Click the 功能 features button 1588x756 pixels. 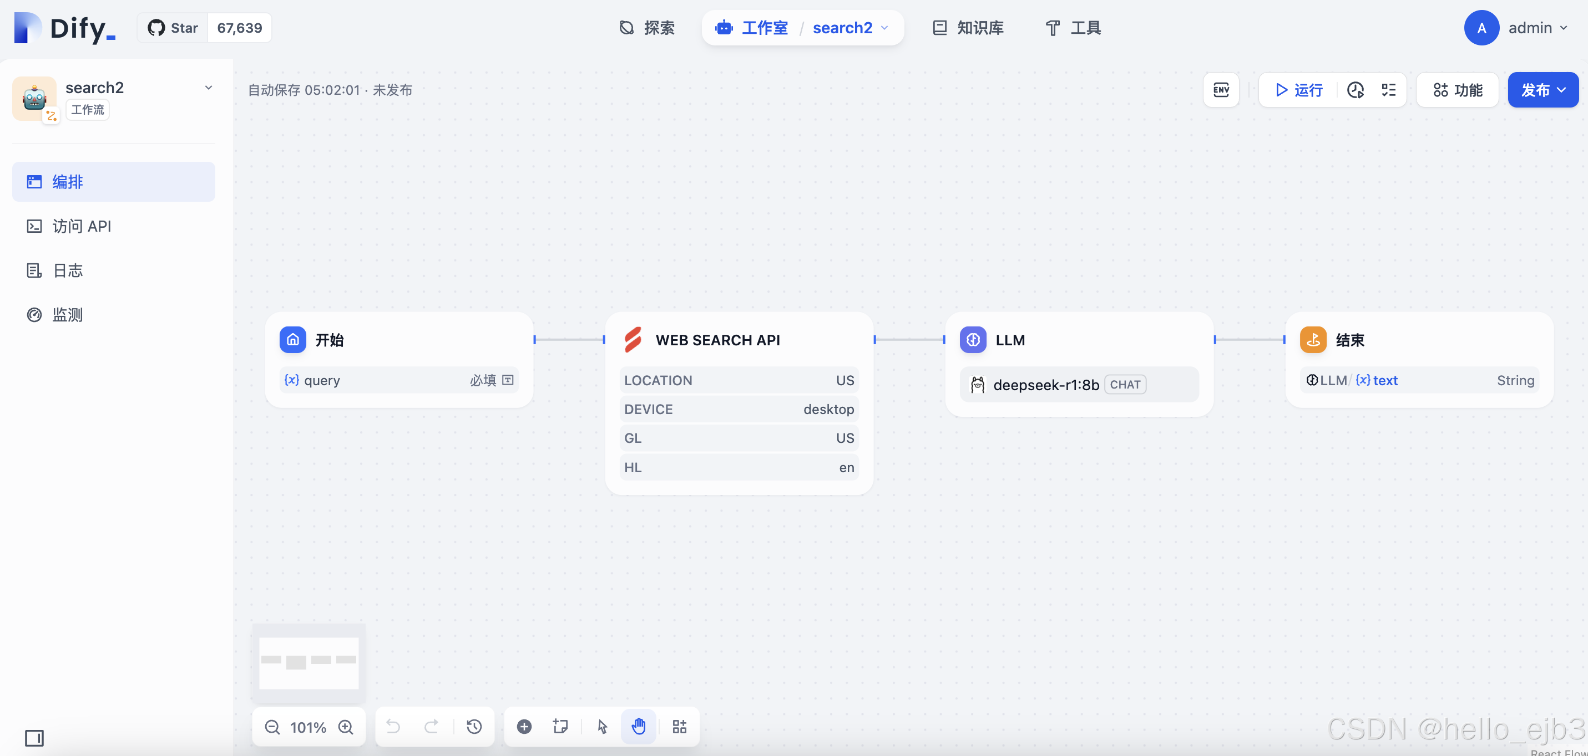(x=1457, y=90)
